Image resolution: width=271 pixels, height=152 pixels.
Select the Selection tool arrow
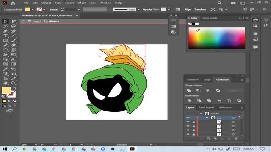(6, 22)
